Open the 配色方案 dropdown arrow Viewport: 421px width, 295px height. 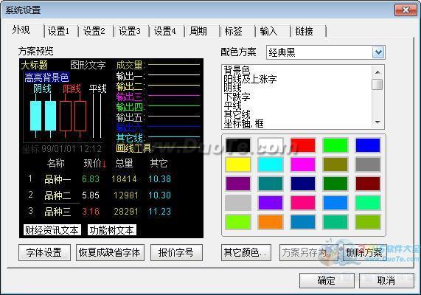pyautogui.click(x=378, y=52)
